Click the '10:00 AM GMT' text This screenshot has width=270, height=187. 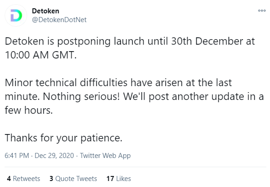pos(41,55)
